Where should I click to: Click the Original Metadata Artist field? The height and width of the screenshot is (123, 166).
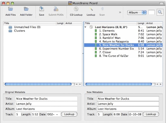pyautogui.click(x=46, y=104)
